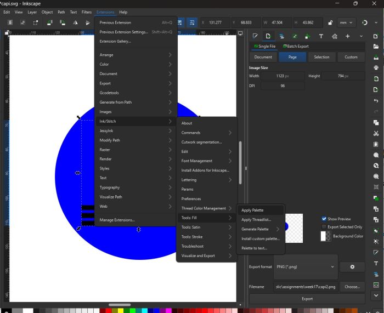Screen dimensions: 384x313
Task: Select the Selection export area button
Action: [321, 57]
